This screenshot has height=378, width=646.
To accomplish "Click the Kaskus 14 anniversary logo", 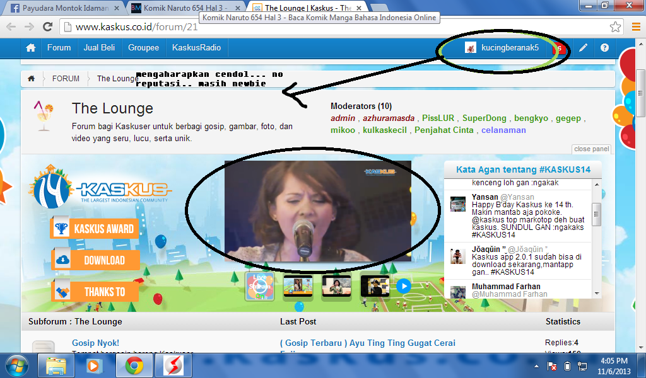I will (99, 186).
